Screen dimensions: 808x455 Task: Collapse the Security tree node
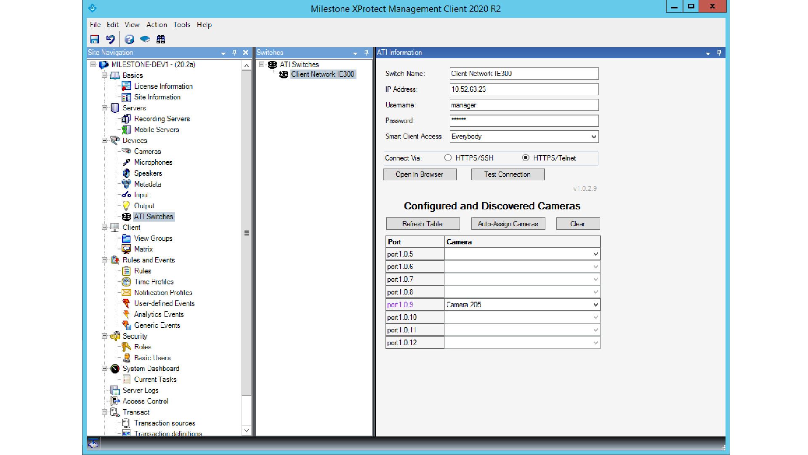104,336
